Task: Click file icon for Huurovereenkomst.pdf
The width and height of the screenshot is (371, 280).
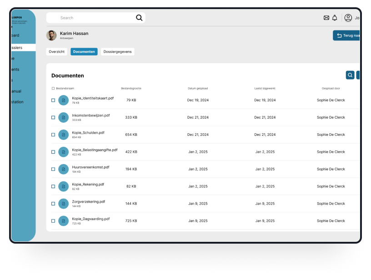Action: tap(63, 170)
